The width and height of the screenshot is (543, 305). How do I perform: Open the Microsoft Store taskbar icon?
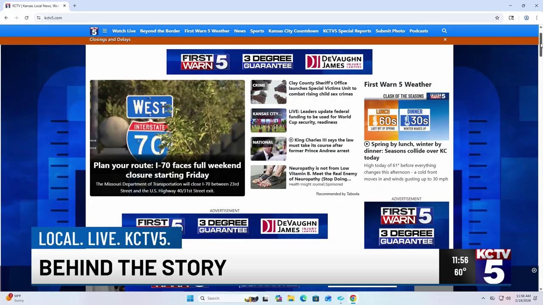click(316, 298)
